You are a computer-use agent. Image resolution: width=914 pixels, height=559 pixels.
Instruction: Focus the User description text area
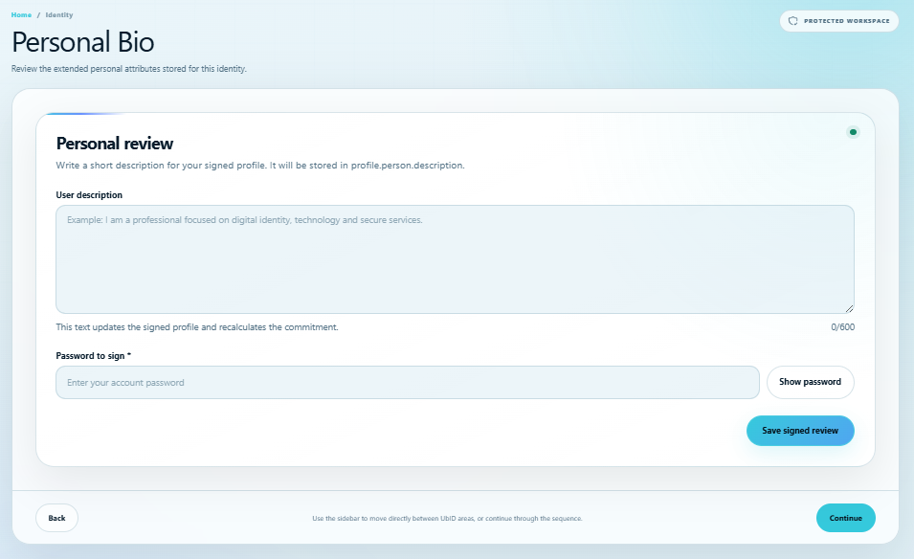pos(455,259)
